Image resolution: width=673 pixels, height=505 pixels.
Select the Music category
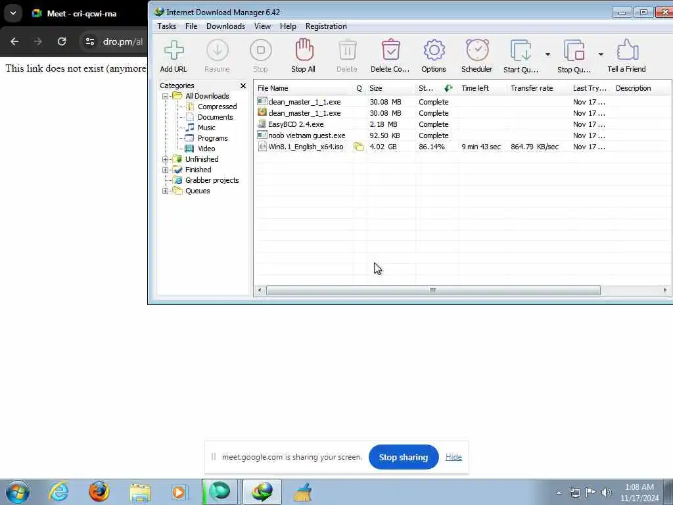point(206,128)
